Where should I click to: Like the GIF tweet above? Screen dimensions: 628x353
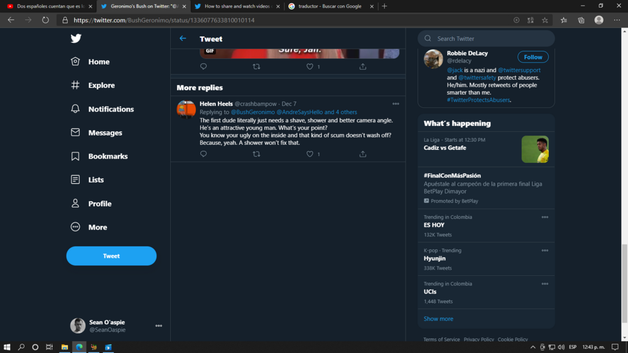click(310, 66)
